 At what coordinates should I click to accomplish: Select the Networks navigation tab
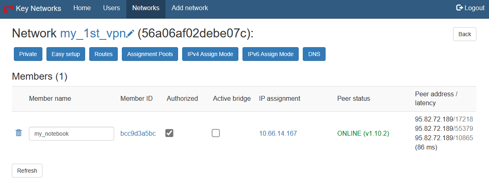pos(146,8)
